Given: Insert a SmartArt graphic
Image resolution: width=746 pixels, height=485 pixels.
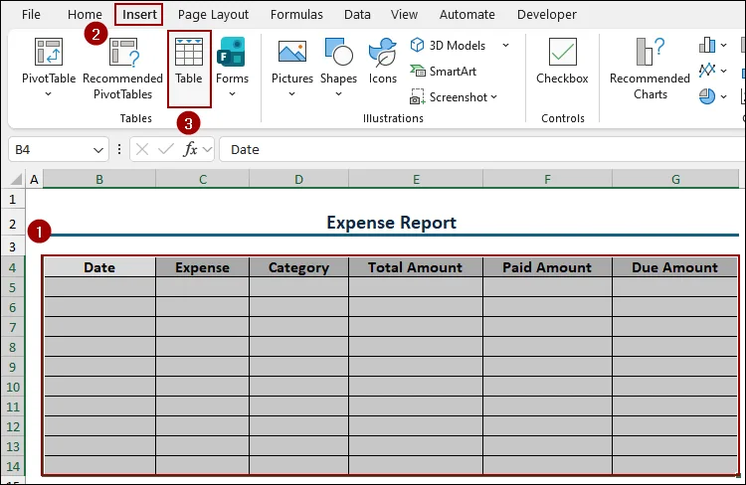Looking at the screenshot, I should point(443,71).
